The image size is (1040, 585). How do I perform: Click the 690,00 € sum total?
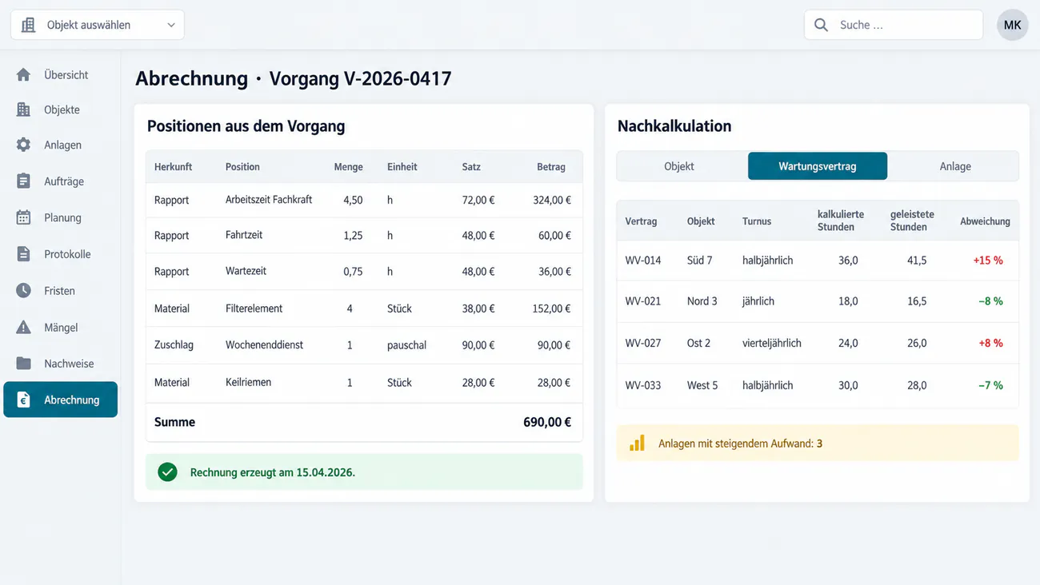[x=547, y=422]
